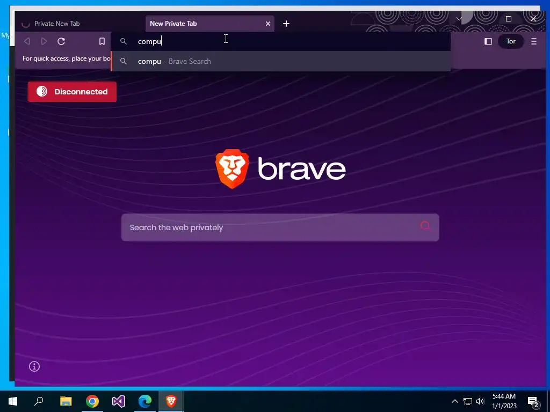
Task: Expand the tab search chevron dropdown
Action: pyautogui.click(x=459, y=19)
